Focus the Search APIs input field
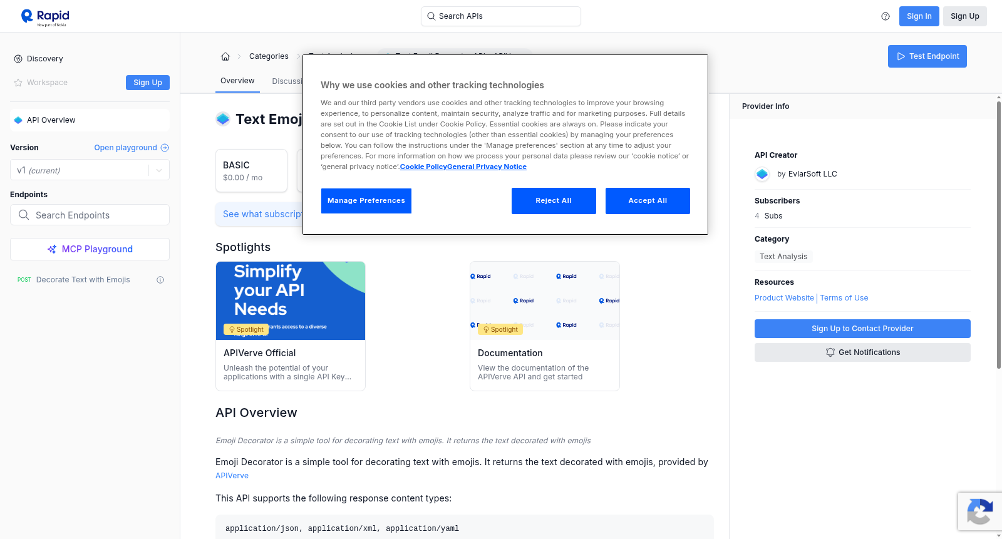The image size is (1002, 539). 501,16
